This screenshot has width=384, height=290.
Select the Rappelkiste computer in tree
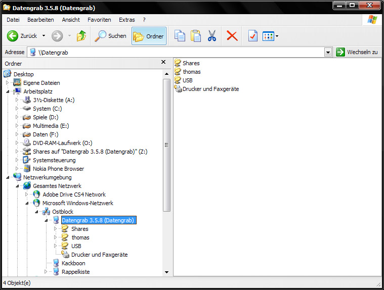tap(76, 272)
